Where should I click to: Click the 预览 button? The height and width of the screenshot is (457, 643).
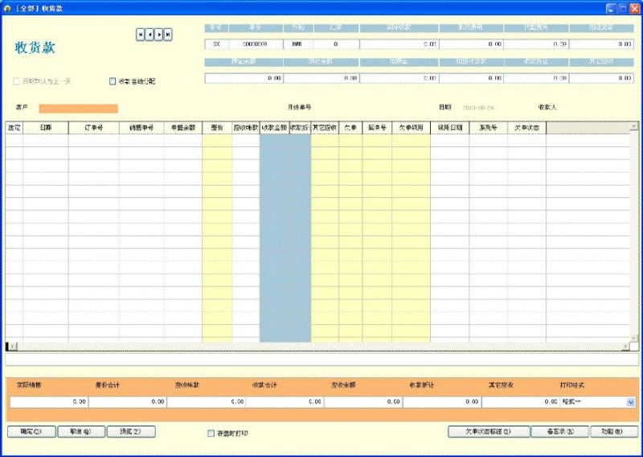(x=131, y=432)
